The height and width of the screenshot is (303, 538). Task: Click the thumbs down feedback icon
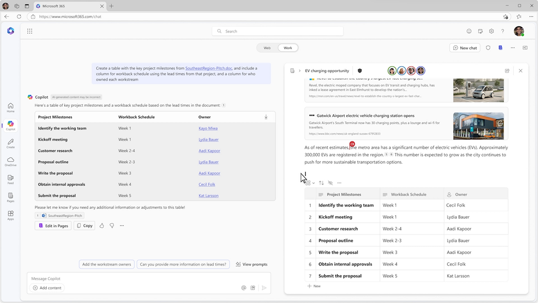click(x=112, y=226)
